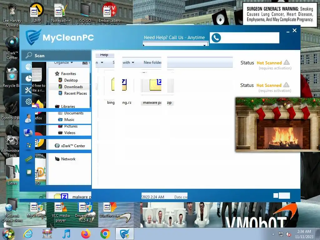Open the gear settings icon in MyCleanPC sidebar
This screenshot has height=240, width=320.
click(28, 102)
